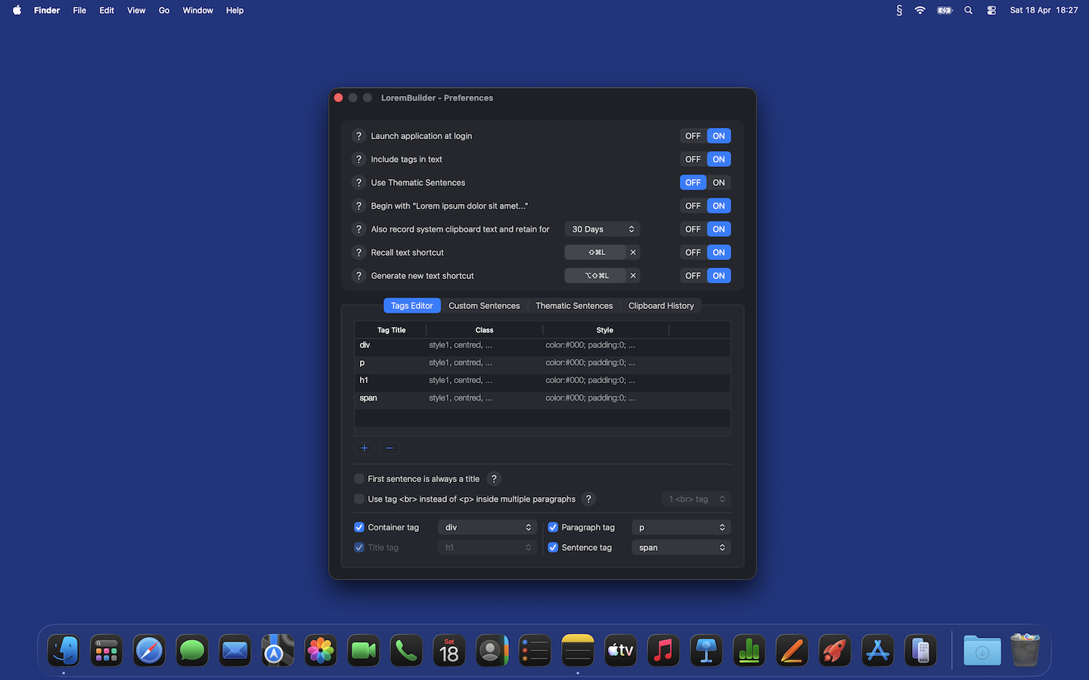Check First sentence is always a title
The width and height of the screenshot is (1089, 680).
pyautogui.click(x=358, y=478)
